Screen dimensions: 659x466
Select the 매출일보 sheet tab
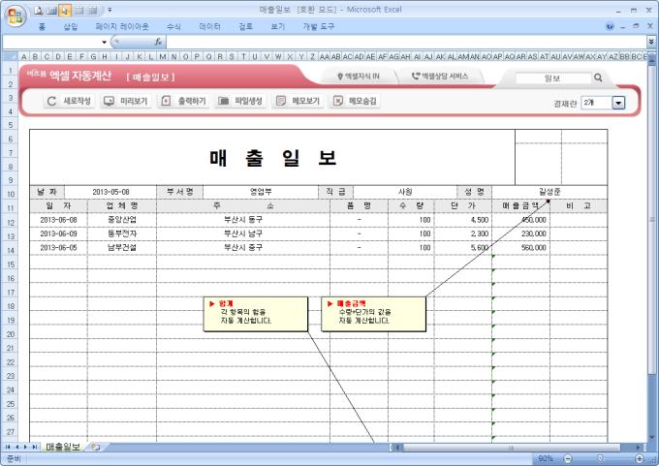63,447
